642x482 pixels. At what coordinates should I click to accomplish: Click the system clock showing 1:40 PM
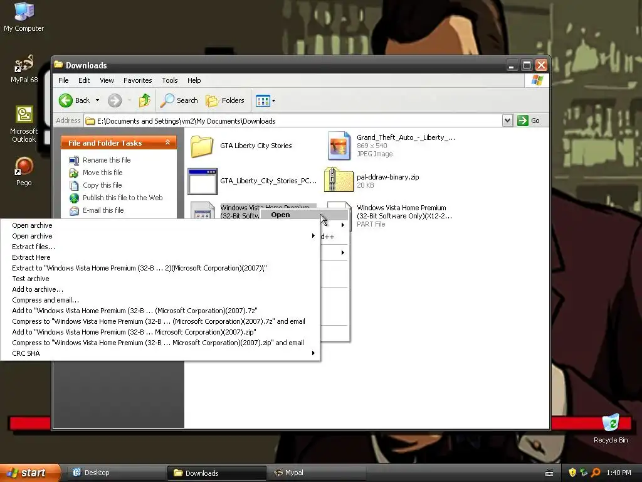[x=619, y=473]
